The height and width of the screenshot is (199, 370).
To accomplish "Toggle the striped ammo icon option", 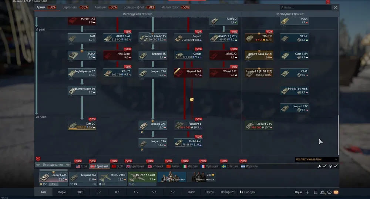I will tap(330, 166).
